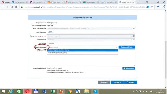Image resolution: width=167 pixels, height=94 pixels.
Task: Click the volume icon in system tray
Action: pyautogui.click(x=146, y=91)
